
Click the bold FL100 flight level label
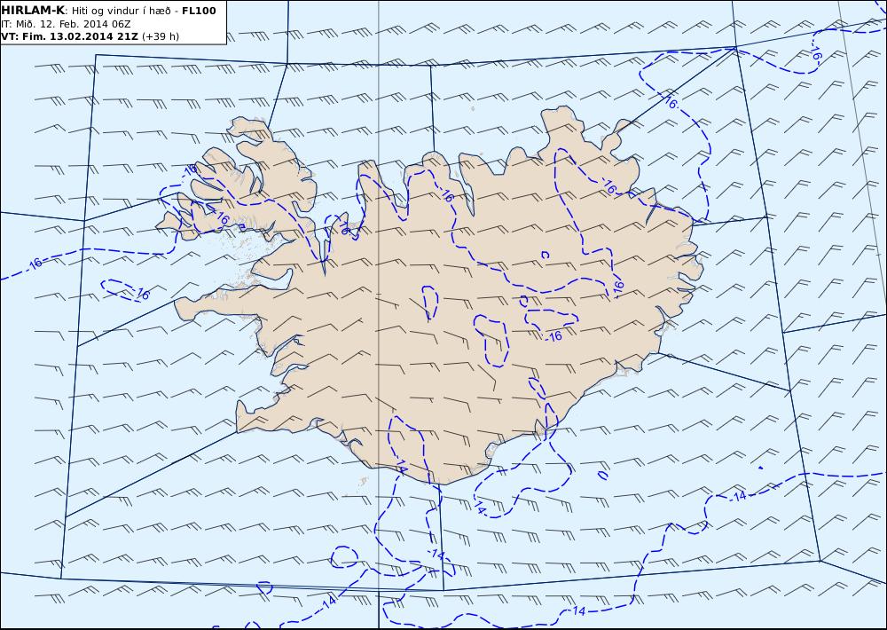[199, 11]
